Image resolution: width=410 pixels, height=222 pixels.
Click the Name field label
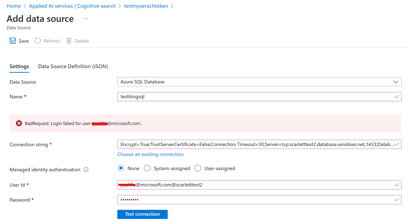coord(16,97)
